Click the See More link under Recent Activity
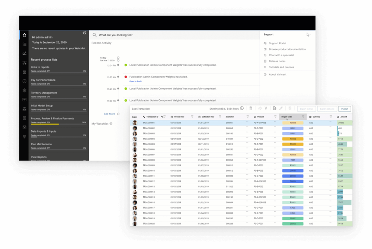The image size is (372, 249). click(109, 114)
